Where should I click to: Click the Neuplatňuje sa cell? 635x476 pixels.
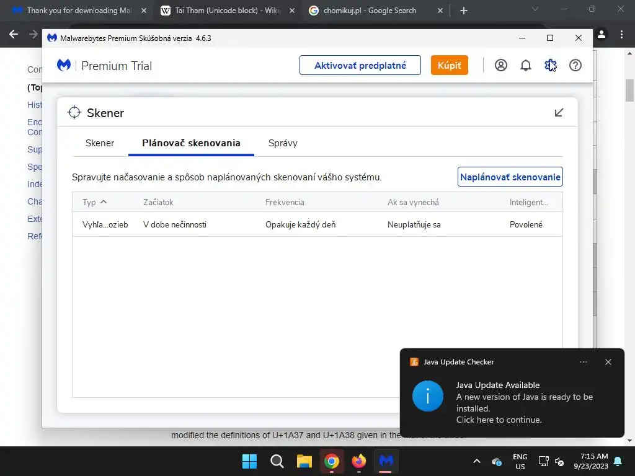click(414, 224)
